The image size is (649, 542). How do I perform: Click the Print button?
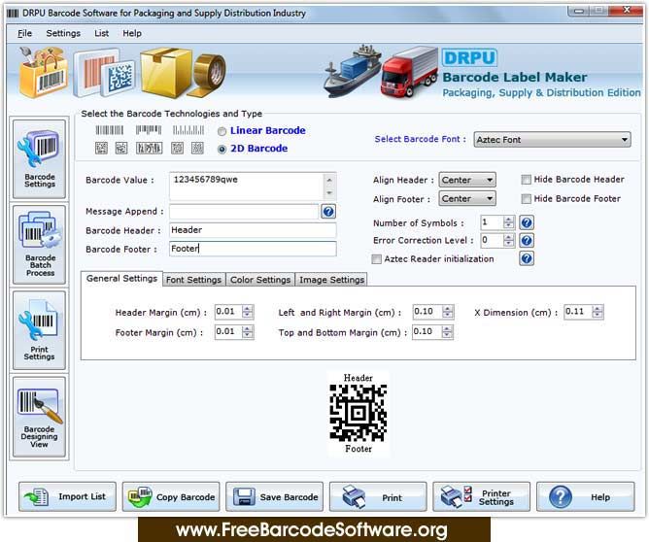coord(378,496)
